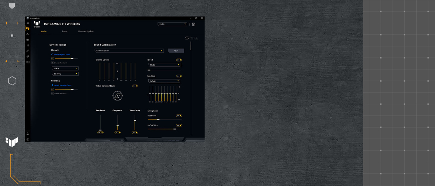Turn off the Equalizer switch
Image resolution: width=435 pixels, height=186 pixels.
(179, 76)
